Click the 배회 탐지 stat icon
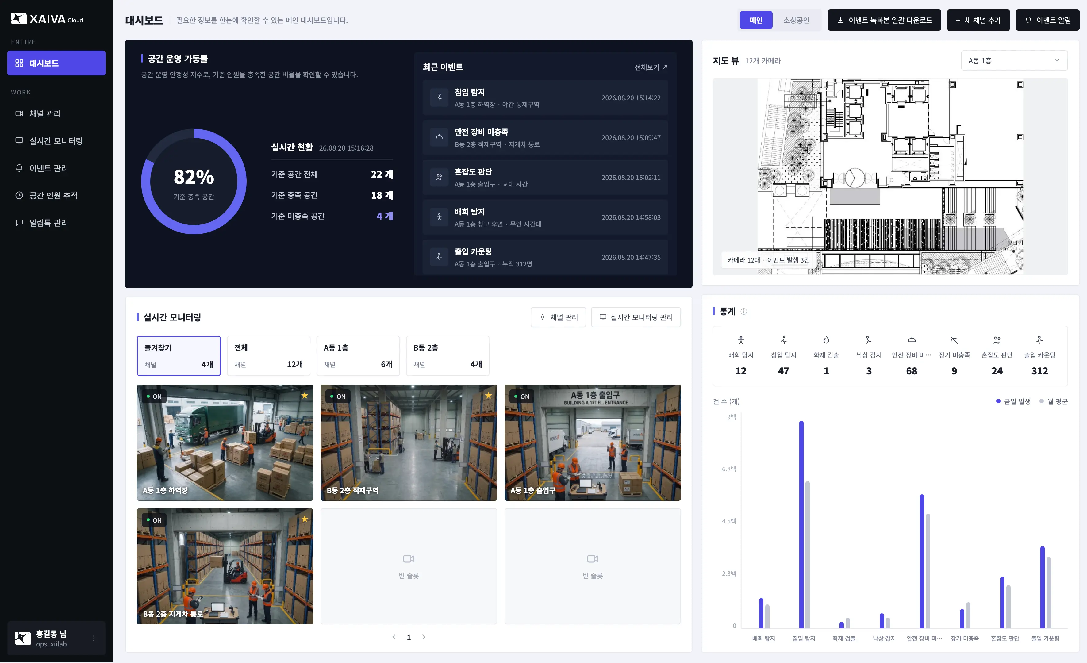The image size is (1087, 663). click(x=741, y=340)
